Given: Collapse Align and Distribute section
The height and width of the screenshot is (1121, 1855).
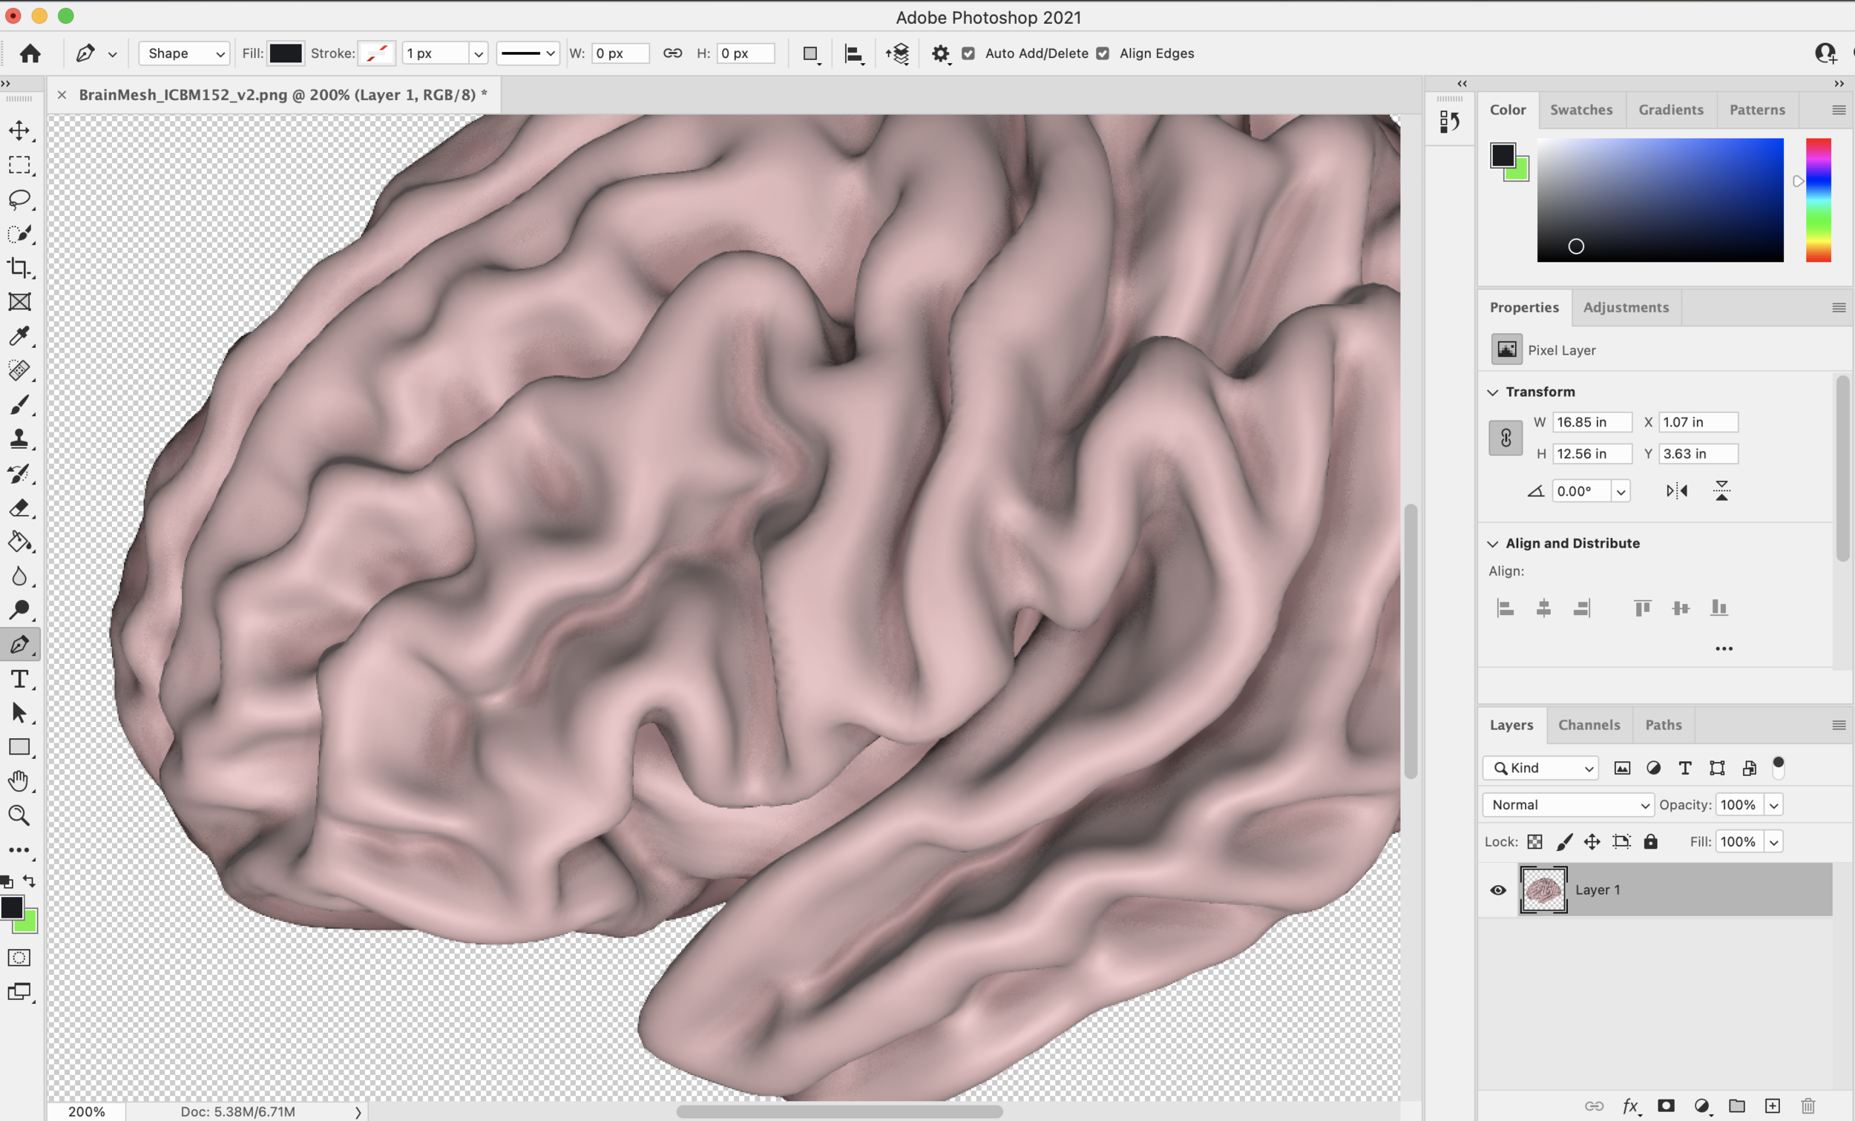Looking at the screenshot, I should (x=1493, y=544).
